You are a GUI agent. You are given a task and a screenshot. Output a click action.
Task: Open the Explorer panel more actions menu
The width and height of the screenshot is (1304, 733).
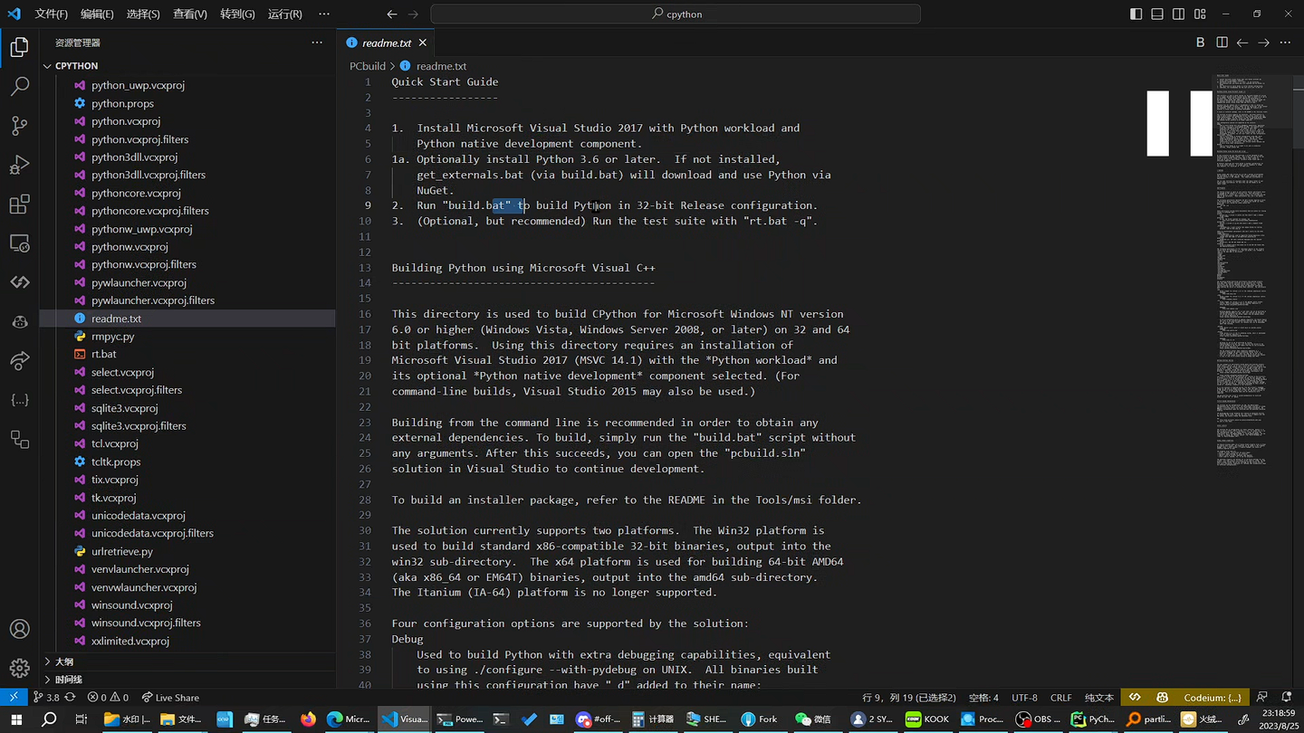pyautogui.click(x=317, y=43)
